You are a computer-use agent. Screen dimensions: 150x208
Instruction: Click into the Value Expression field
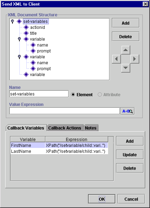64,111
